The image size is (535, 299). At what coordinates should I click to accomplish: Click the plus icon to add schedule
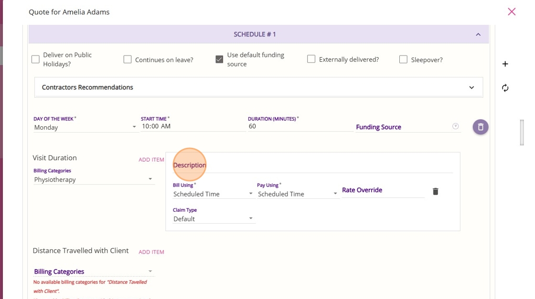click(x=505, y=64)
